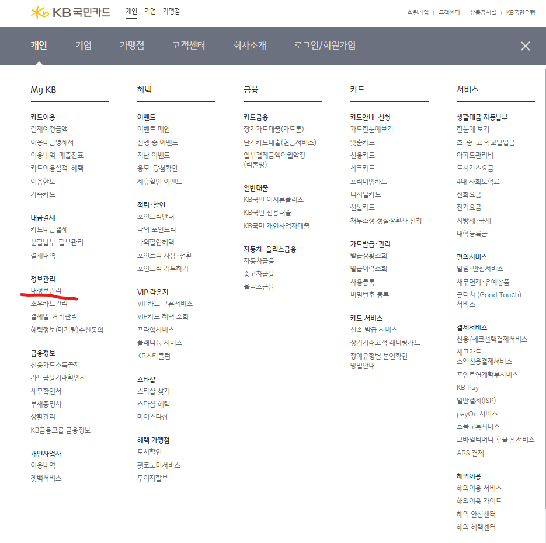
Task: Select 가맹점 in the top header next to the logo
Action: tap(171, 12)
